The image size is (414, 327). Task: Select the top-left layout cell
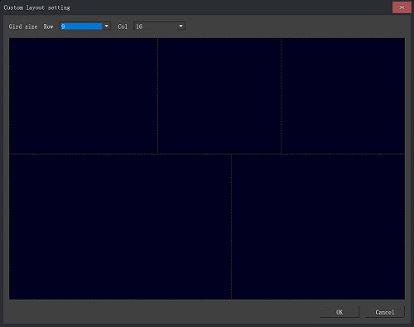[84, 96]
